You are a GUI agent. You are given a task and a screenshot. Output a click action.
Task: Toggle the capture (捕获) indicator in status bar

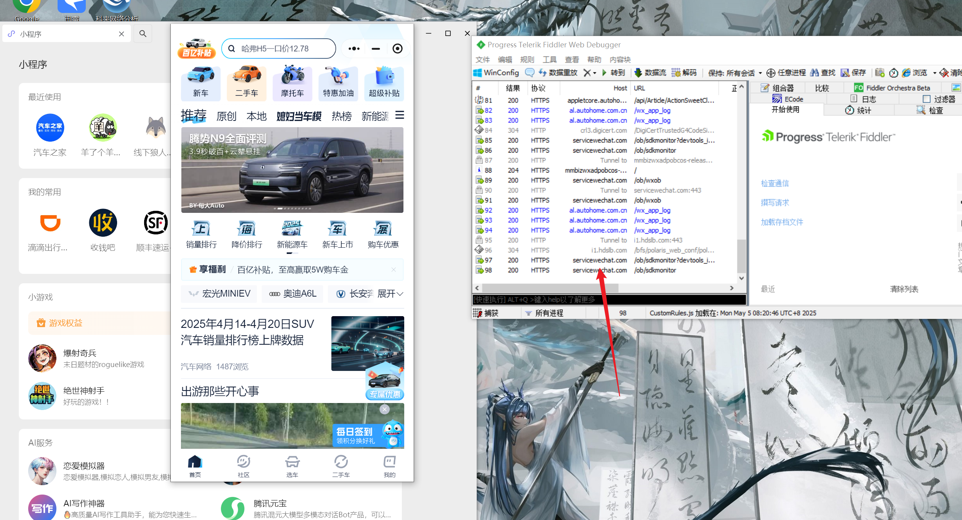pos(486,313)
